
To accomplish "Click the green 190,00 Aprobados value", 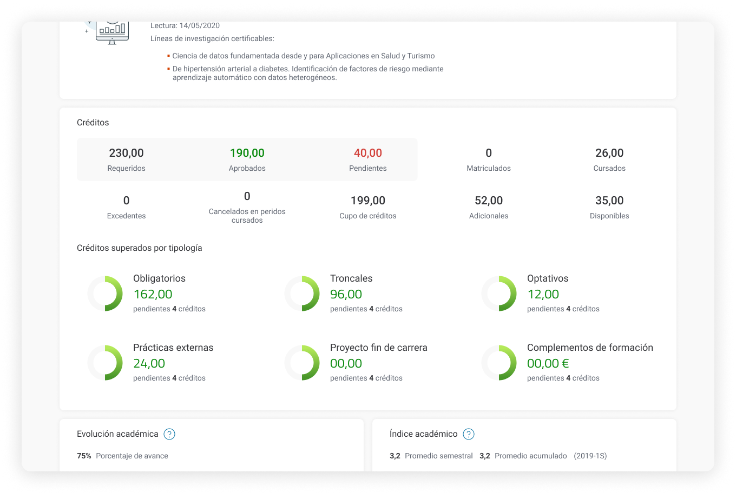I will click(x=247, y=154).
